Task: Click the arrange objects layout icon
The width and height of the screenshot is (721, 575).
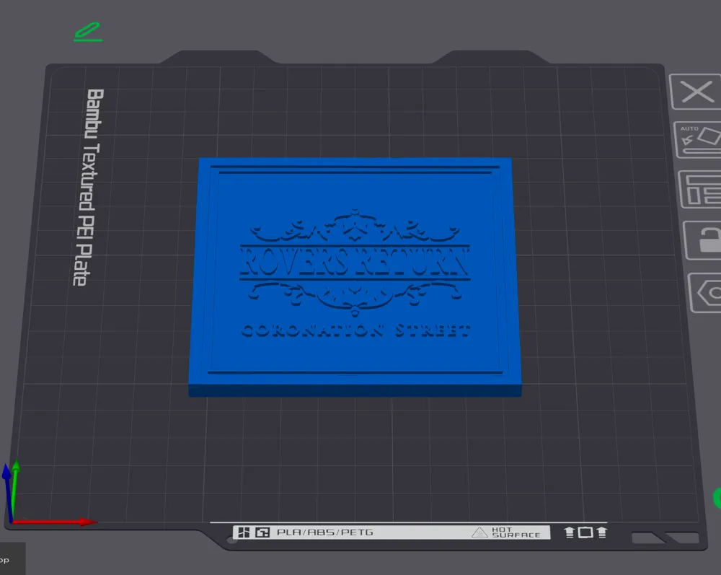Action: 702,189
